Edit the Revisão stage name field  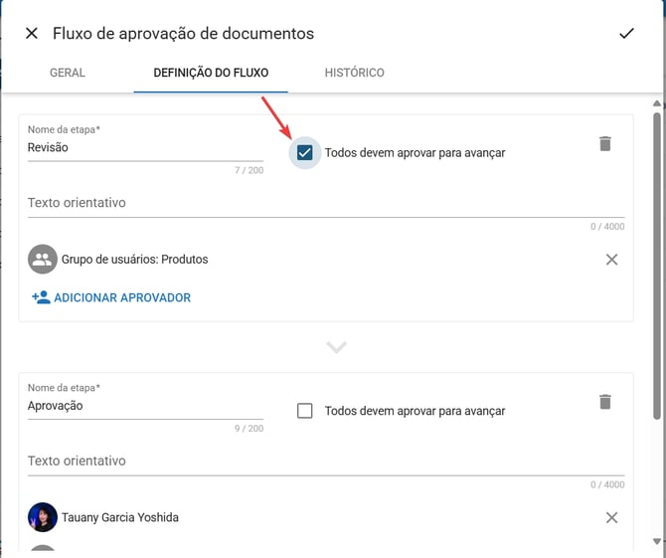click(145, 147)
